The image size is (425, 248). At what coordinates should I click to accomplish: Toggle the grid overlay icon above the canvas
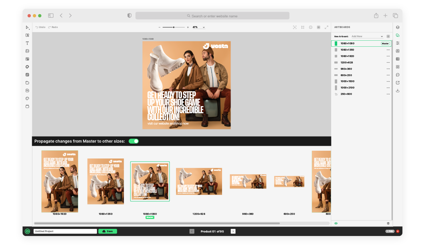coord(302,27)
